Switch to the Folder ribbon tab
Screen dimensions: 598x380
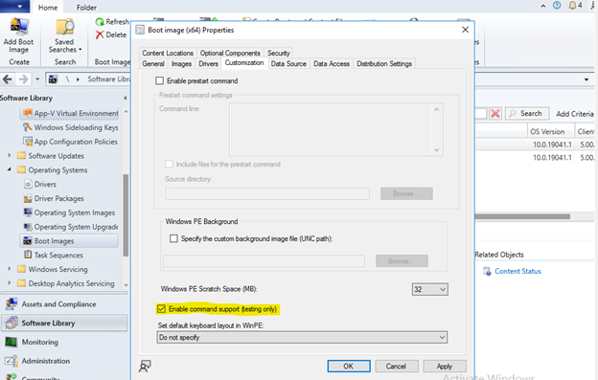(x=86, y=8)
